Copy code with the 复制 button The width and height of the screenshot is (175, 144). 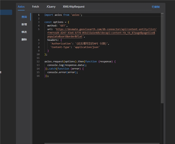pyautogui.click(x=156, y=7)
